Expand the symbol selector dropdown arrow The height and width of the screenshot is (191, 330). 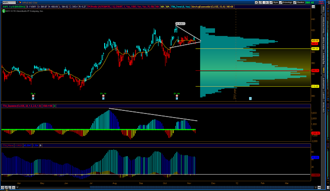pyautogui.click(x=17, y=3)
